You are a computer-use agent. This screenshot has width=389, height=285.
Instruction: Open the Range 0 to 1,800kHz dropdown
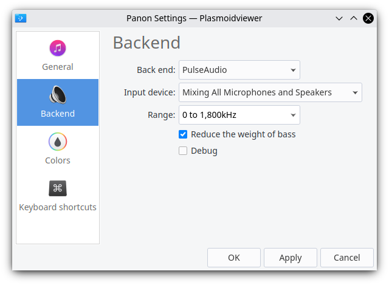[239, 115]
